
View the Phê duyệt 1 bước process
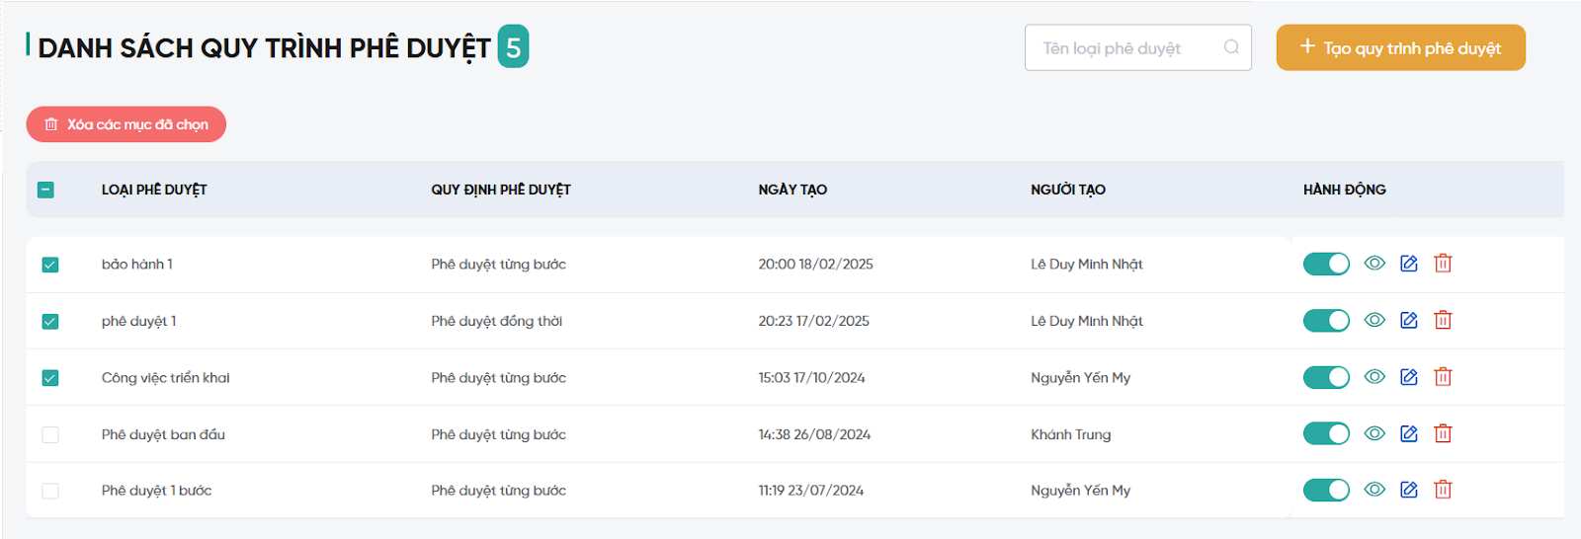1374,490
